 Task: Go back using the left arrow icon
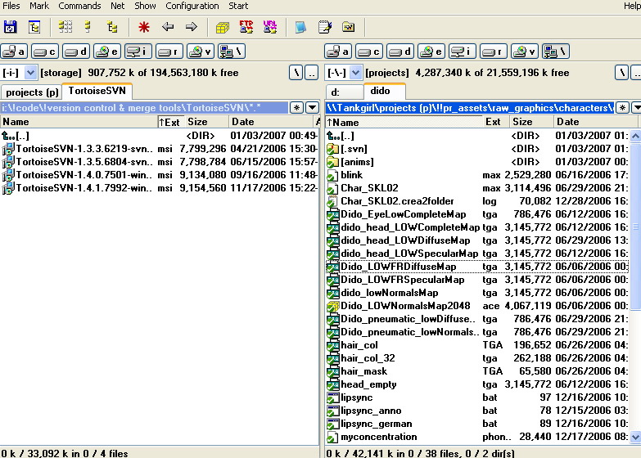click(168, 27)
